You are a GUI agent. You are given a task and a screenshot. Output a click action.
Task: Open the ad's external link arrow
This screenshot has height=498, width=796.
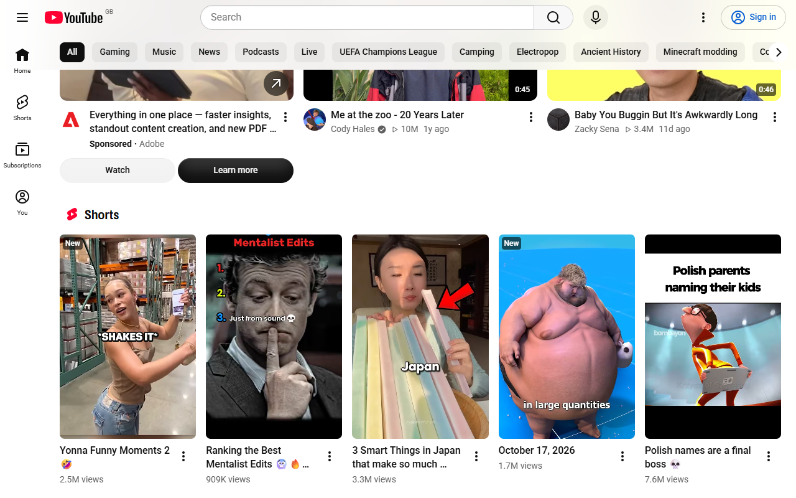[275, 83]
